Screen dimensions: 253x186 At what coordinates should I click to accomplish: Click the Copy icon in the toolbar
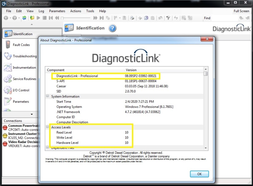[146, 18]
